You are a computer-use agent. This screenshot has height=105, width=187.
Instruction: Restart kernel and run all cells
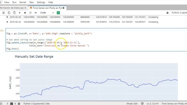click(36, 13)
